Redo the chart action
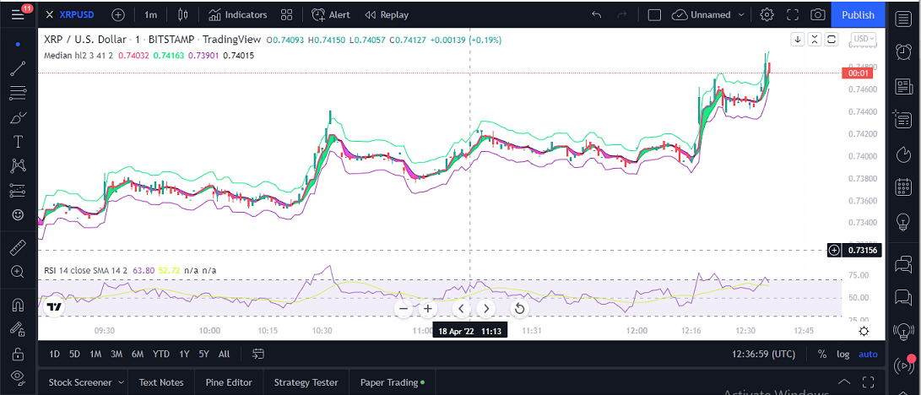This screenshot has height=395, width=921. [x=623, y=14]
